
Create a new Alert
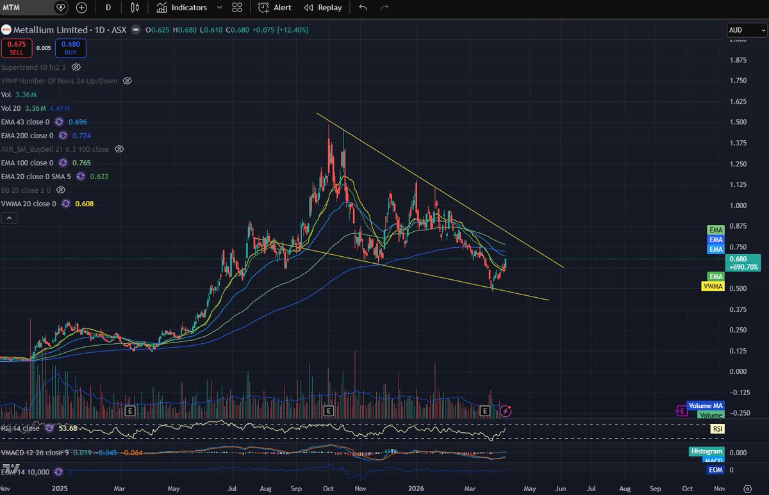tap(275, 8)
